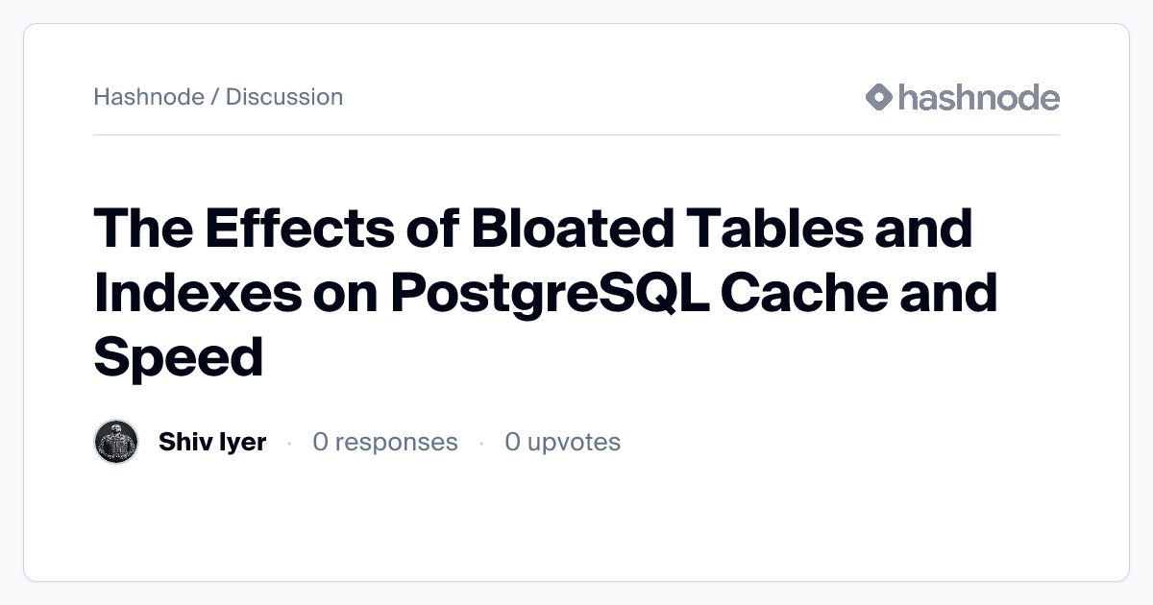Click the word Speed in the title
1153x605 pixels.
point(179,357)
